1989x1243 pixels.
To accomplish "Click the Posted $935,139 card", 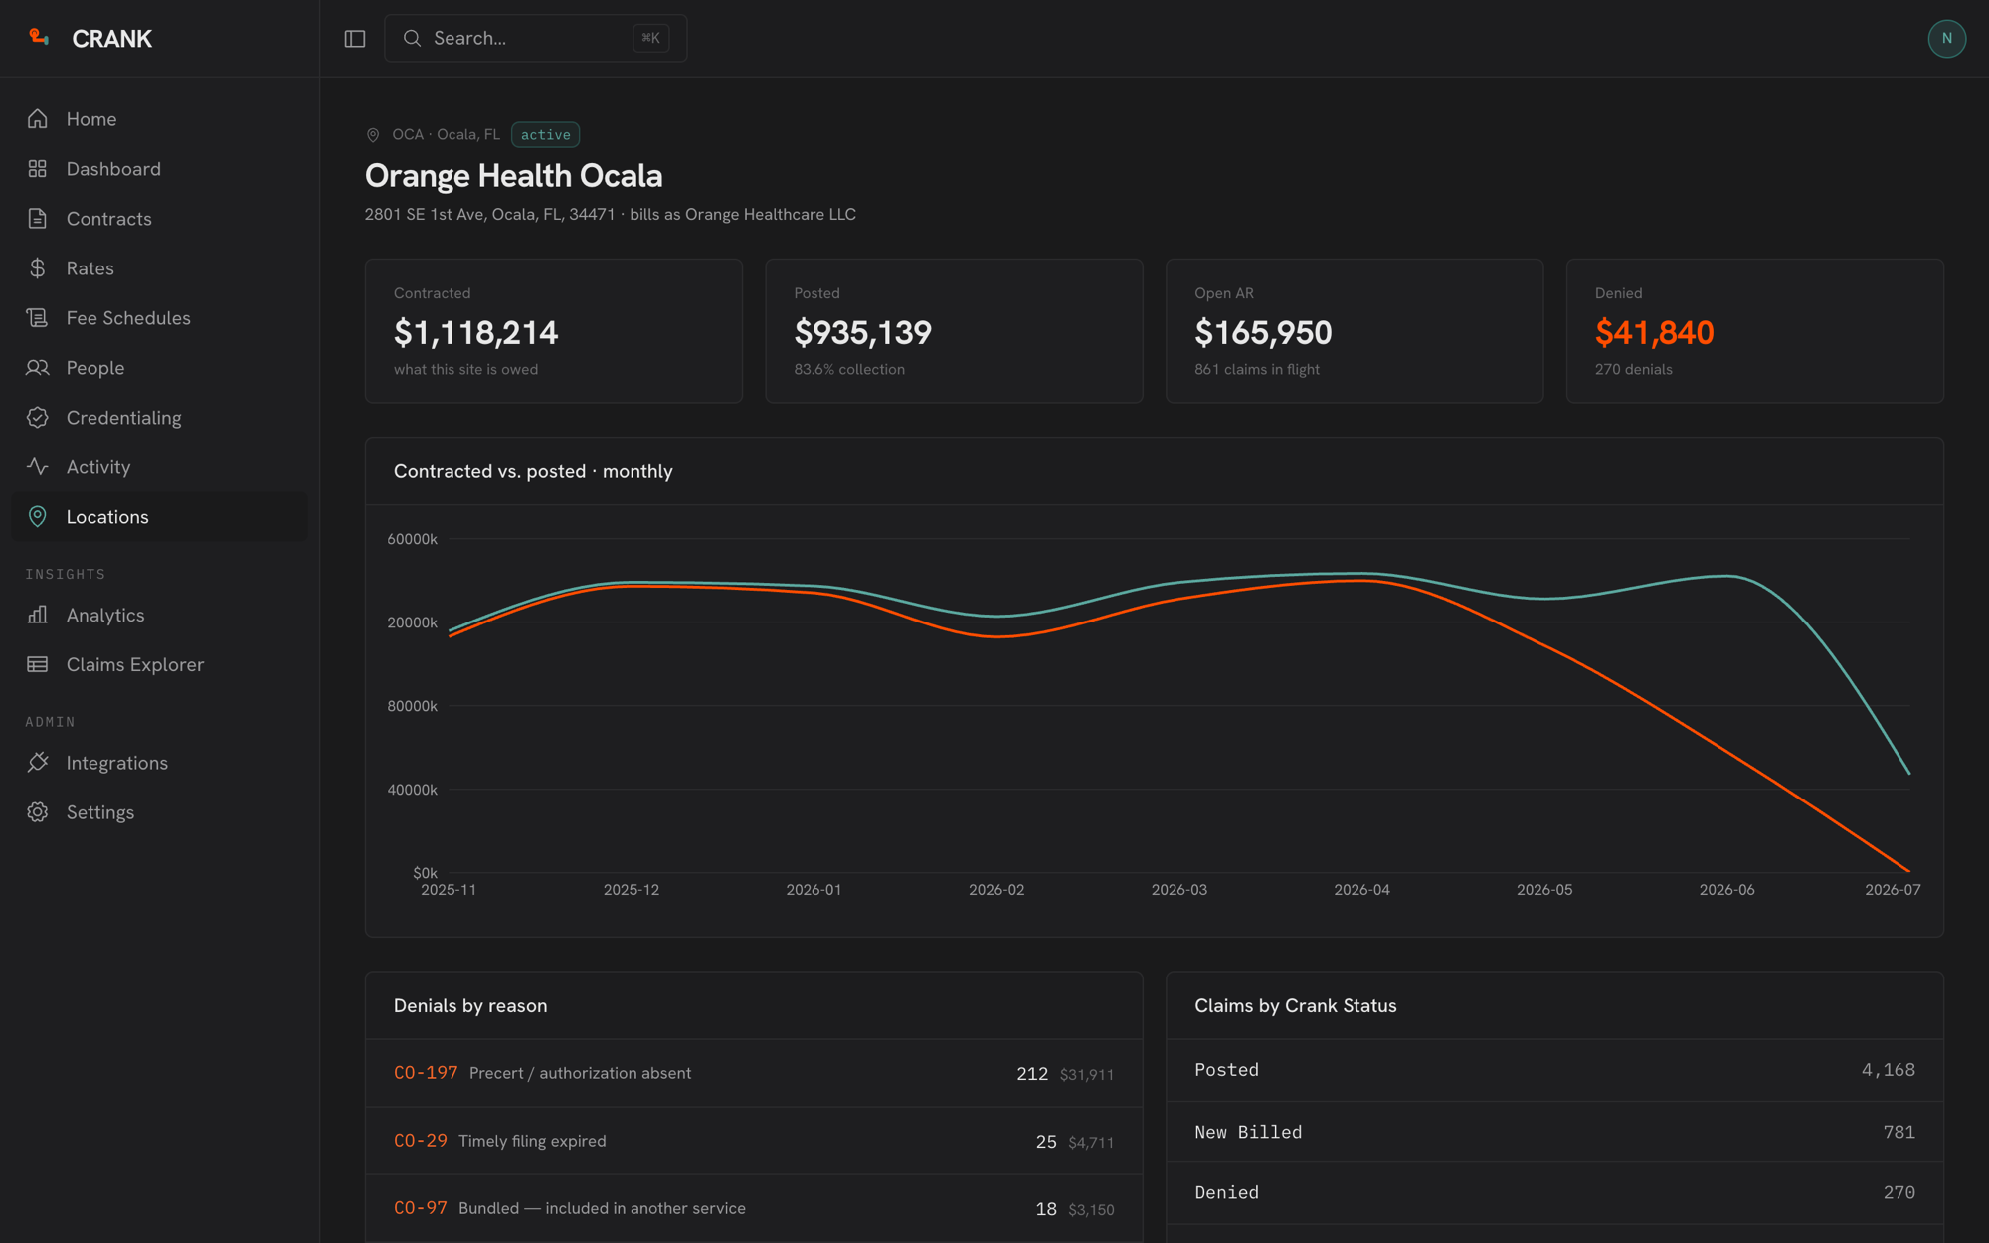I will tap(954, 331).
